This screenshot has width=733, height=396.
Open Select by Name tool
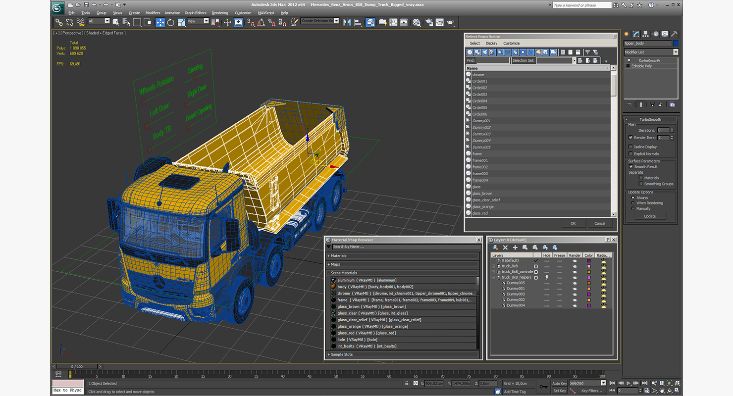point(126,22)
